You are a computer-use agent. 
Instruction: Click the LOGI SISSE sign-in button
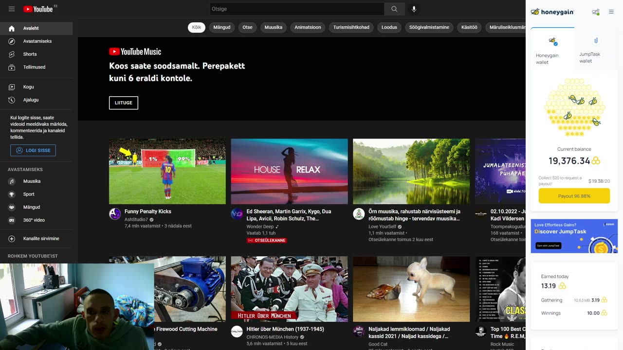click(x=33, y=150)
